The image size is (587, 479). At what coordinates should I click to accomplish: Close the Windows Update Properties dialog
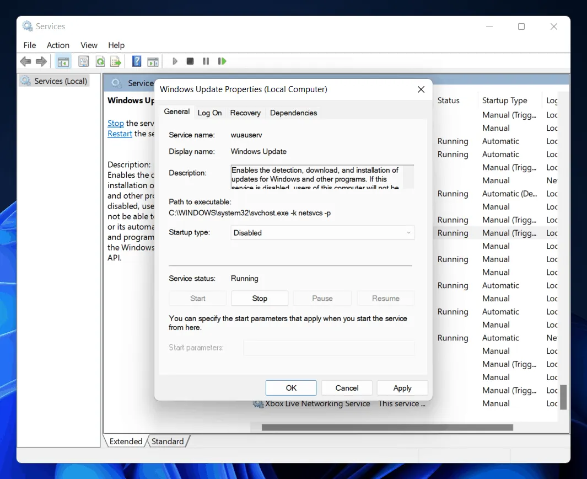(x=421, y=89)
